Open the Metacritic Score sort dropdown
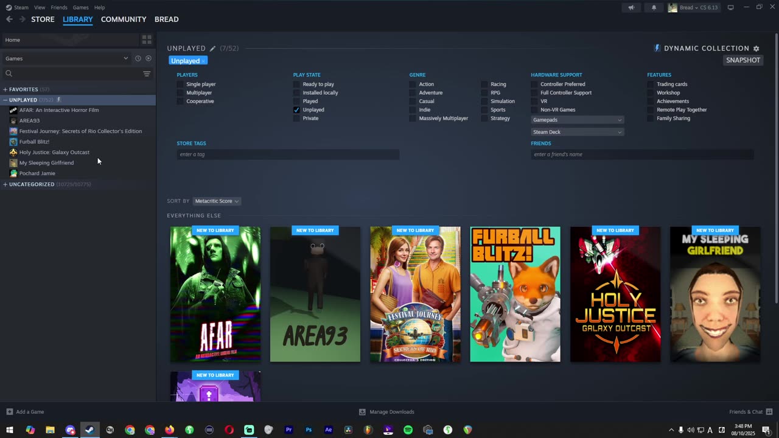 (x=217, y=201)
